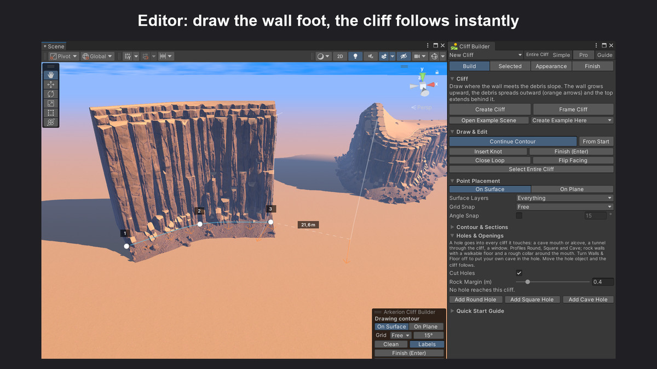Viewport: 657px width, 369px height.
Task: Open grid visibility dropdown arrow
Action: (x=136, y=56)
